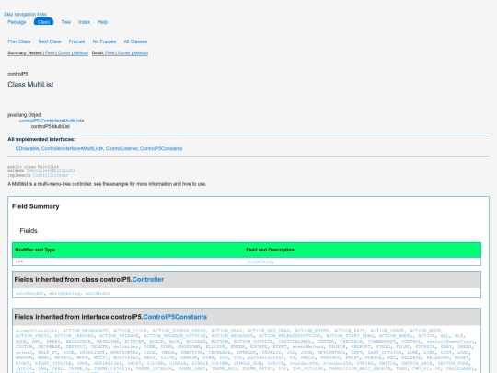Open the Help navigation item
The width and height of the screenshot is (497, 373).
point(102,22)
